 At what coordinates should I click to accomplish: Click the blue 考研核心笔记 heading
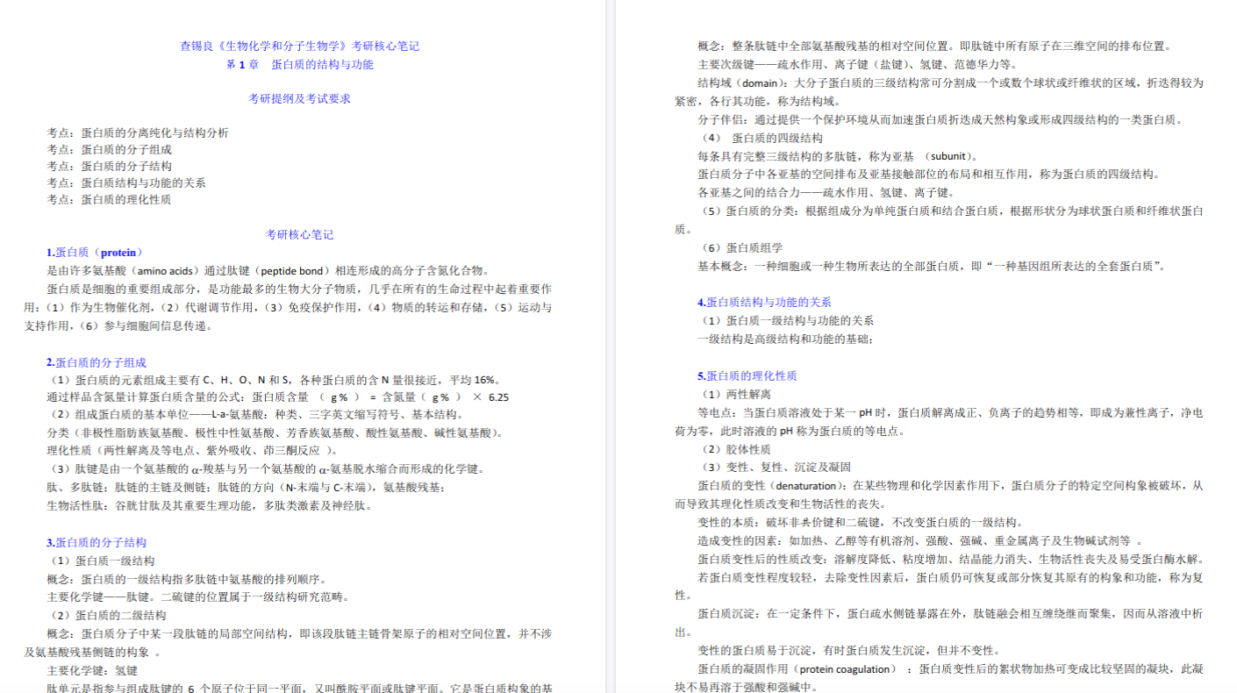(299, 234)
